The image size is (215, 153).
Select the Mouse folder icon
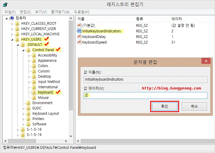[34, 98]
